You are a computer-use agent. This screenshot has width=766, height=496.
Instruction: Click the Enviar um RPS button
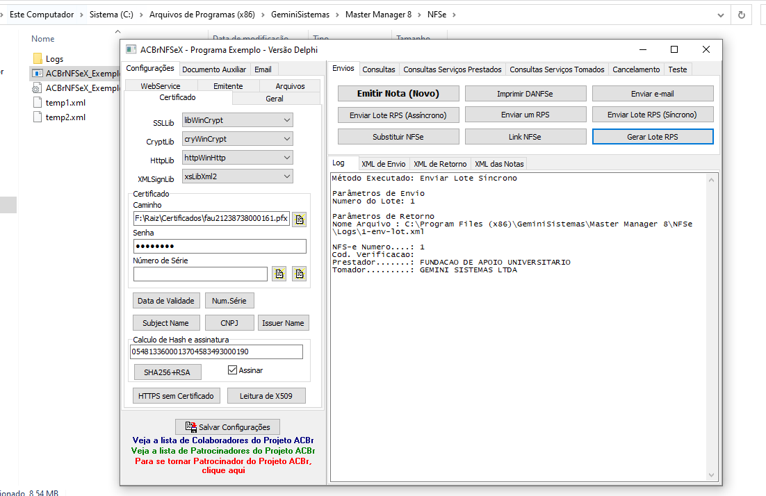[x=525, y=115]
